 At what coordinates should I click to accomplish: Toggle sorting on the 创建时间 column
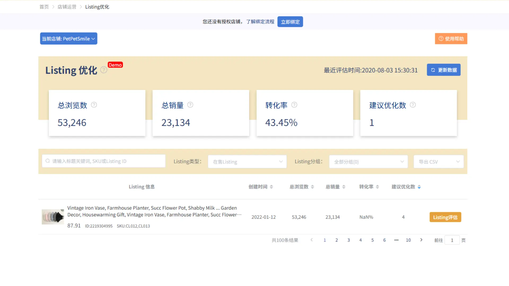click(x=271, y=186)
